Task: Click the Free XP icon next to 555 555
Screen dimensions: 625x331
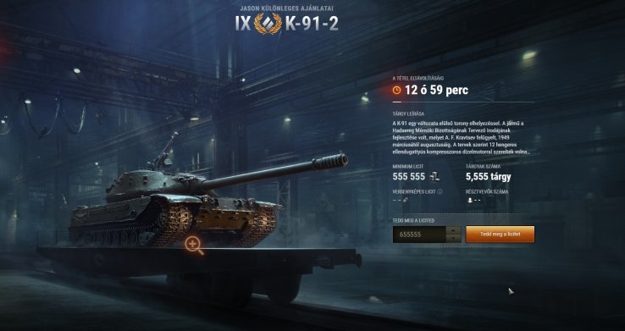Action: pos(434,176)
